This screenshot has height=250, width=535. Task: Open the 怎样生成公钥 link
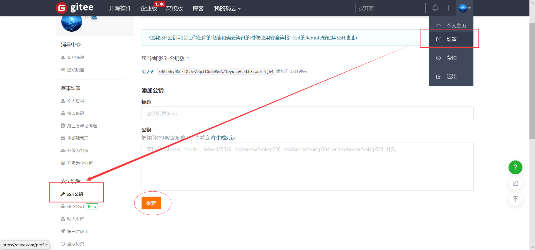coord(221,138)
